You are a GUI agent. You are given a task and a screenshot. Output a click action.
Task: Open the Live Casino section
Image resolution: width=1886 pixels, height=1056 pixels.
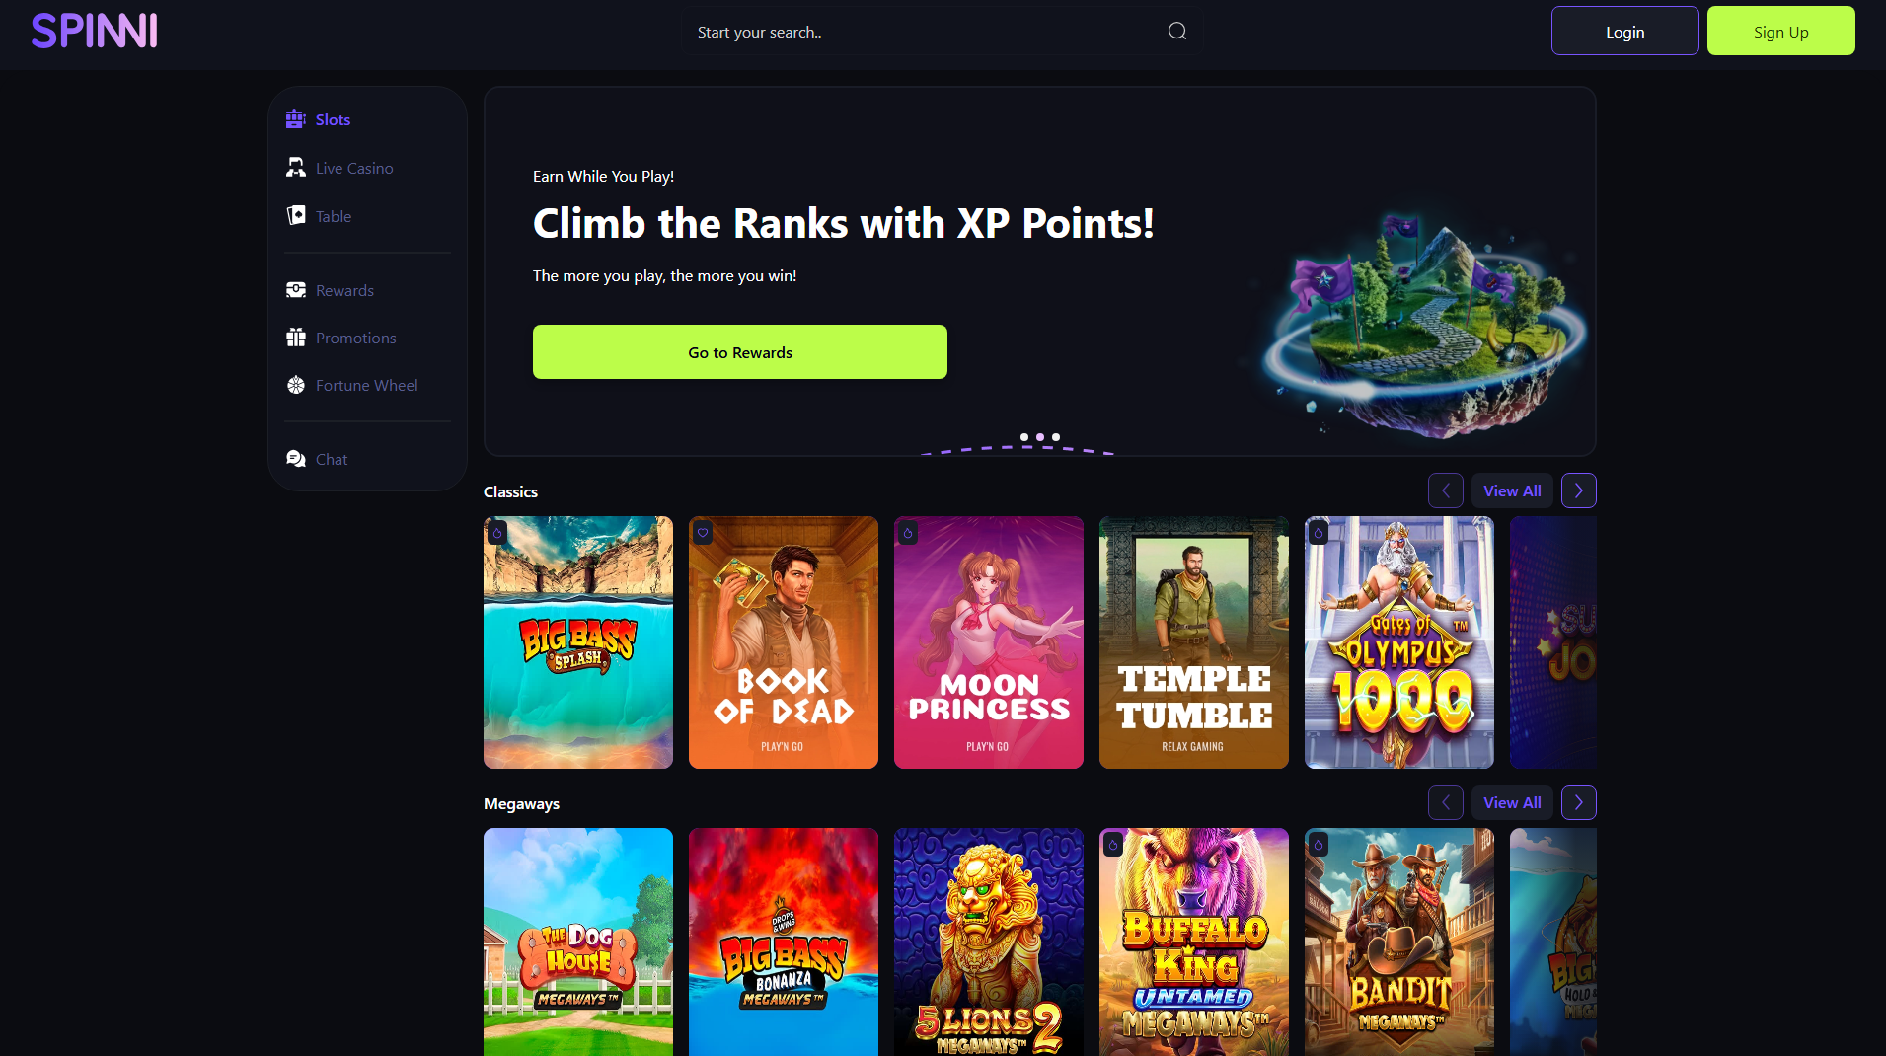339,168
